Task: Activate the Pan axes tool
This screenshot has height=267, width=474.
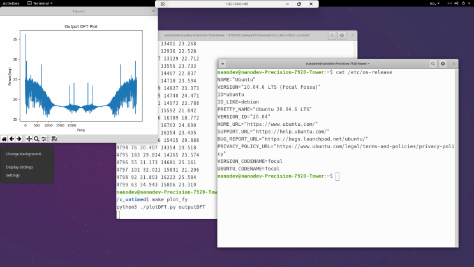Action: (x=29, y=139)
